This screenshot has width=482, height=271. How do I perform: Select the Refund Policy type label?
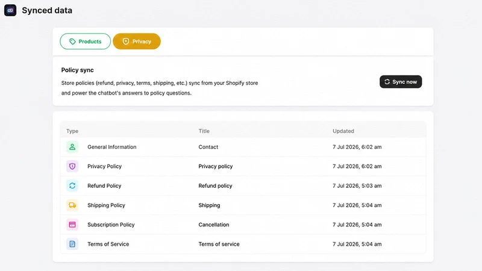point(104,185)
